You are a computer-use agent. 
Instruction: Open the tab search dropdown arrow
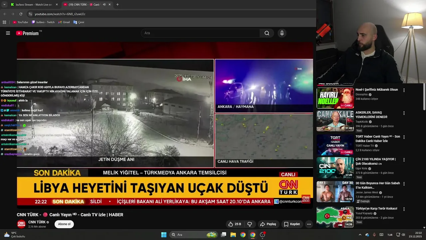(x=4, y=5)
